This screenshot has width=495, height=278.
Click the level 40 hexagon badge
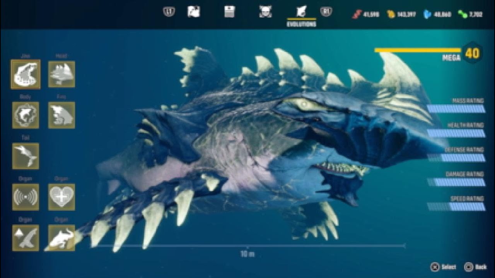pos(472,53)
